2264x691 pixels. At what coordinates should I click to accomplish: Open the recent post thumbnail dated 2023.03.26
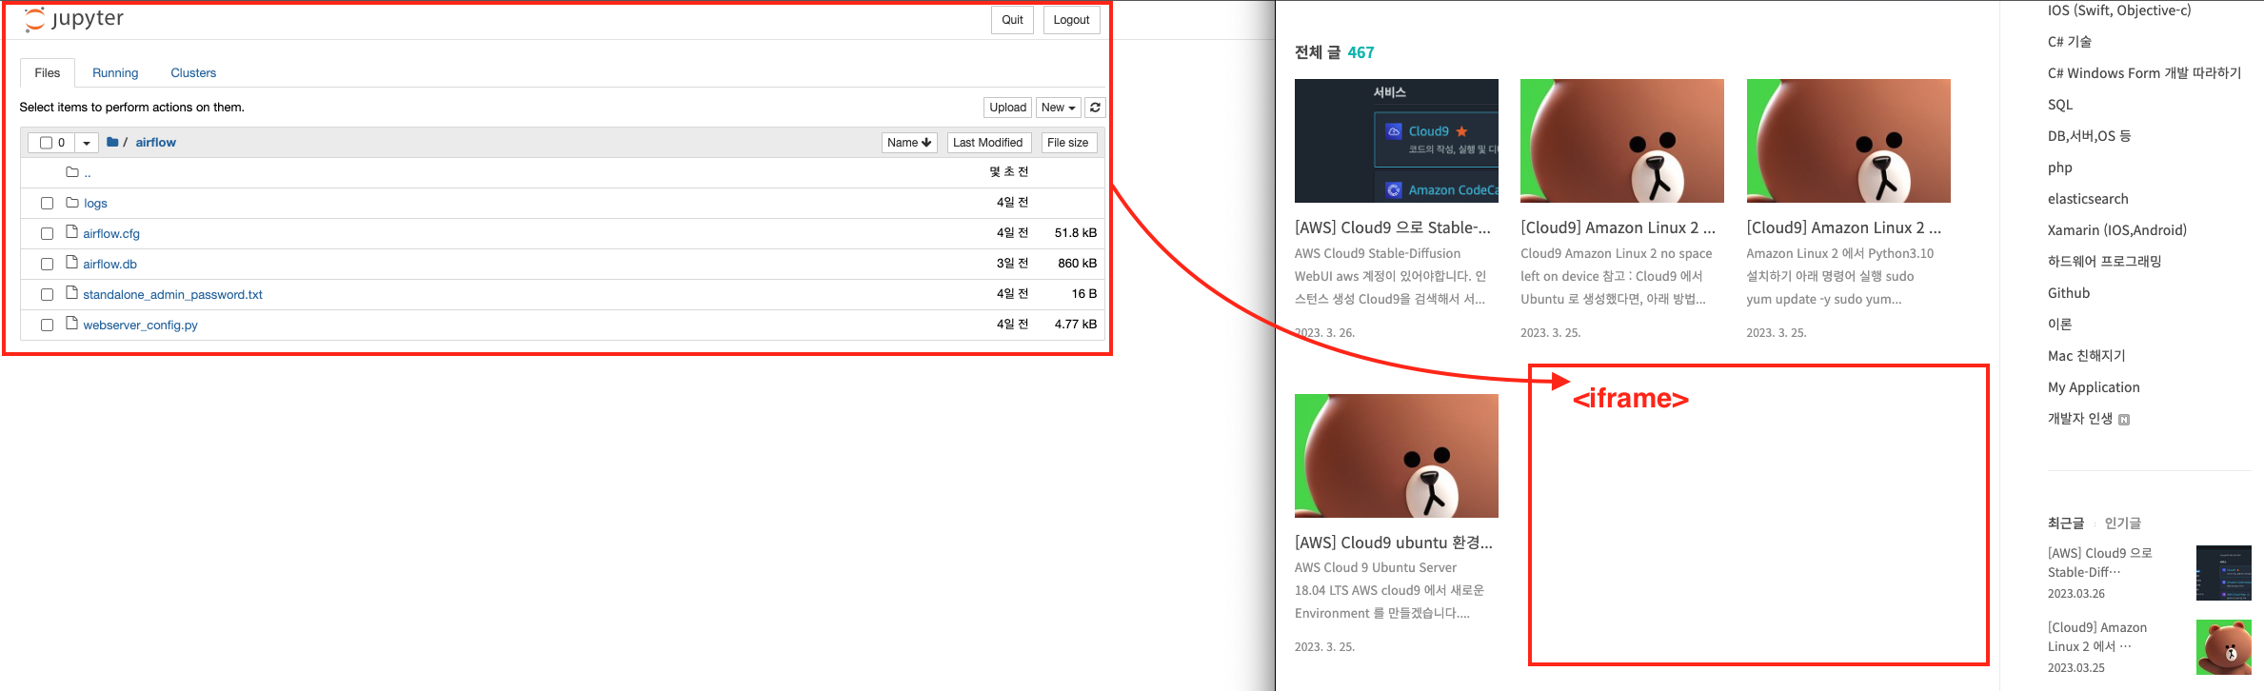point(2224,573)
